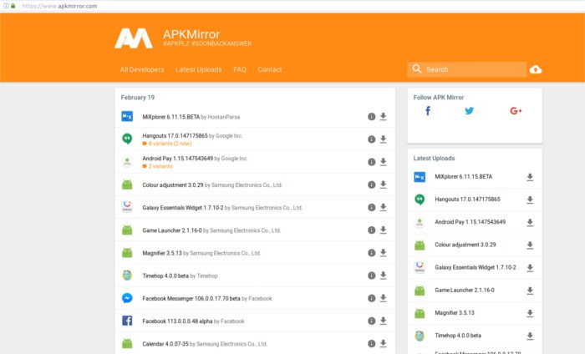Screen dimensions: 585x354
Task: Download Calendar 4.0.07-35
Action: pyautogui.click(x=383, y=344)
